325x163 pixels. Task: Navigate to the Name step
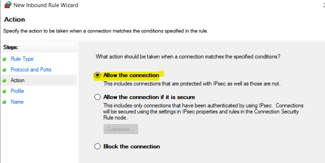coord(17,102)
